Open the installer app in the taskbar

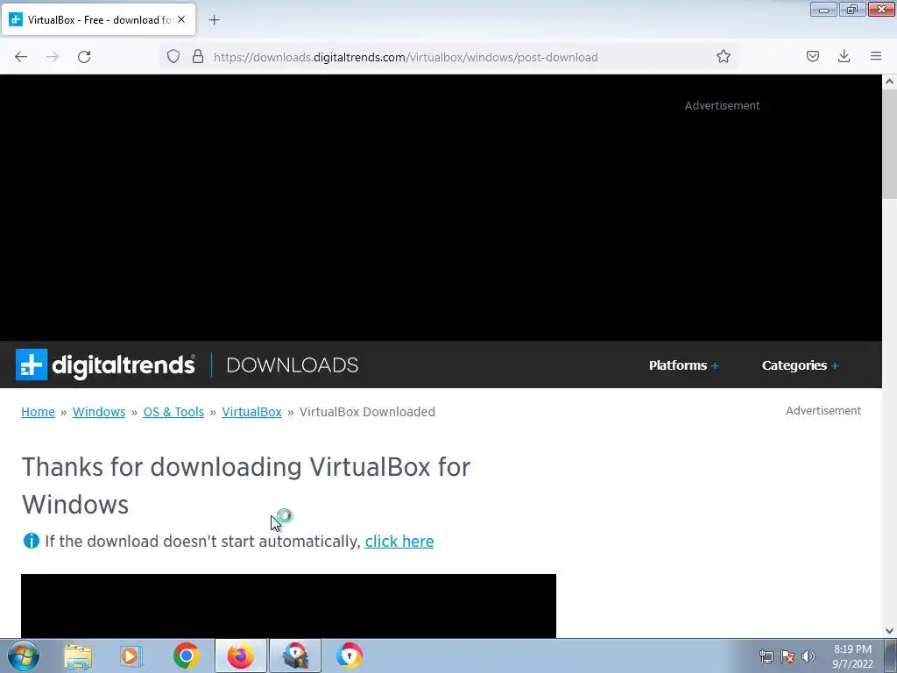pyautogui.click(x=295, y=655)
